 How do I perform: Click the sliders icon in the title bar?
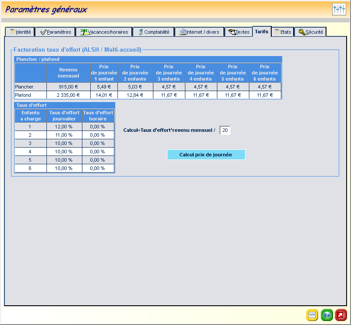[339, 9]
